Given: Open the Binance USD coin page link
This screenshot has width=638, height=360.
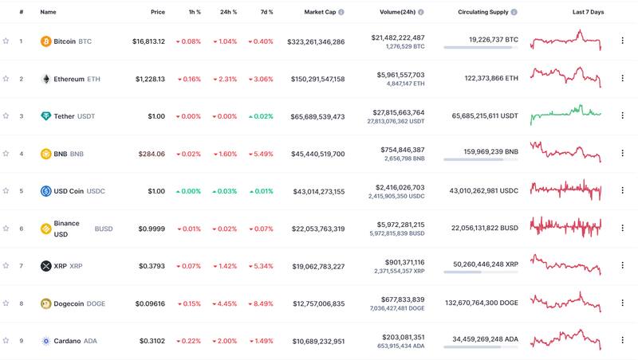Looking at the screenshot, I should pos(67,229).
